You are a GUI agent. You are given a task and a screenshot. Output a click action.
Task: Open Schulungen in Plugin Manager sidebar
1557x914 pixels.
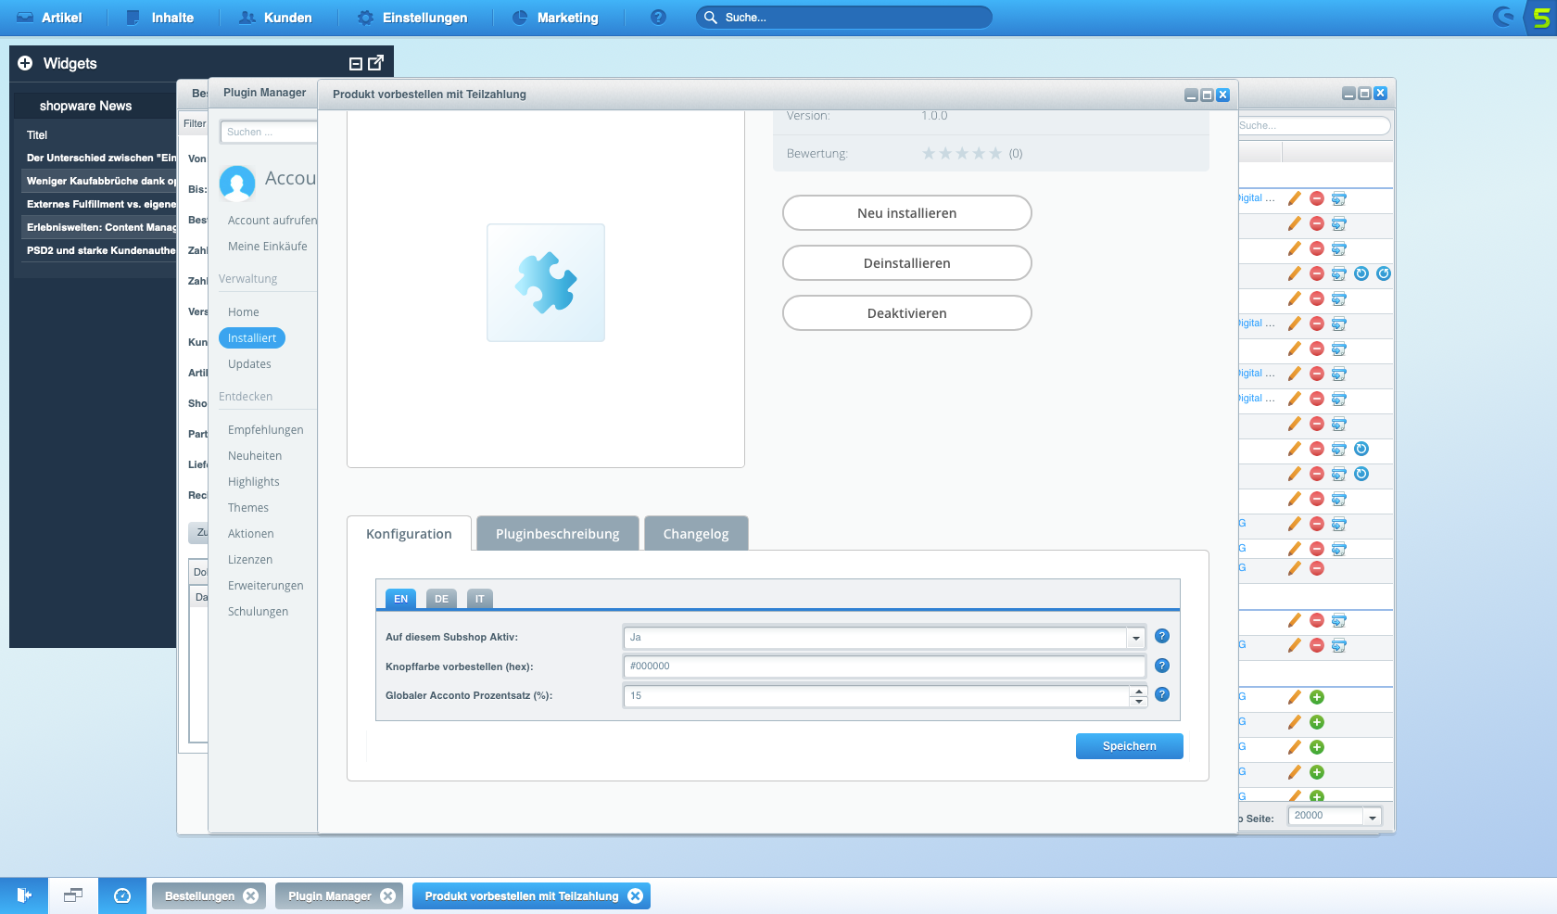[258, 612]
